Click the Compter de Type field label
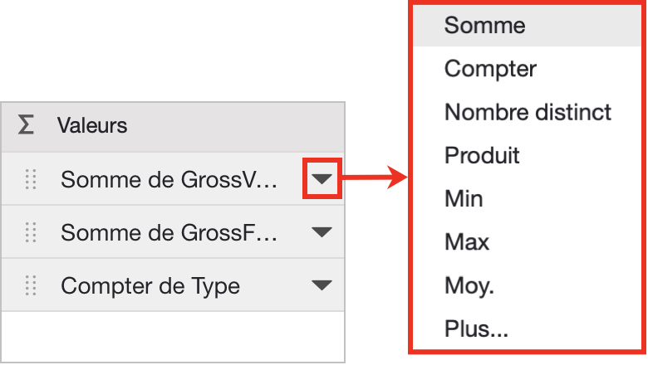The height and width of the screenshot is (365, 648). point(150,286)
